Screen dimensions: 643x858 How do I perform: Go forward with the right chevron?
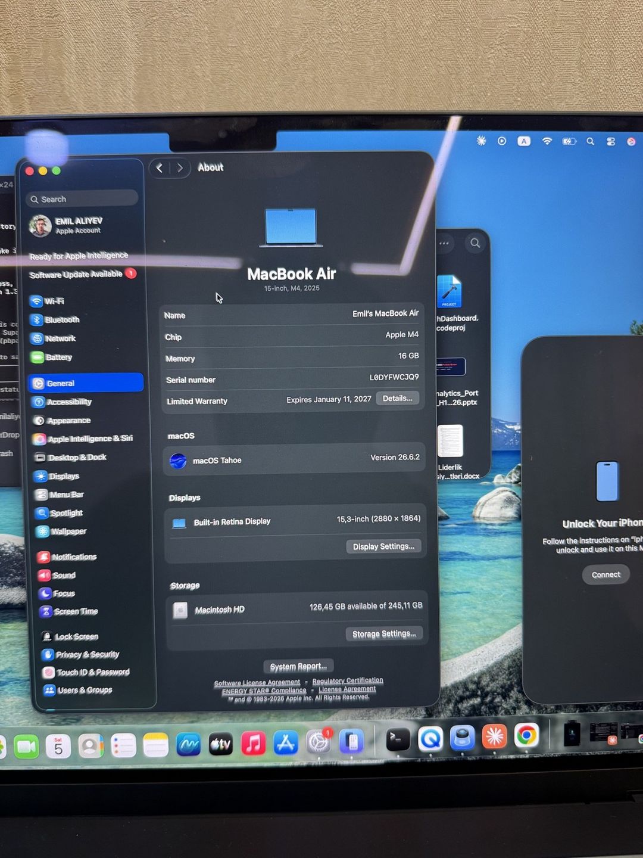[180, 168]
